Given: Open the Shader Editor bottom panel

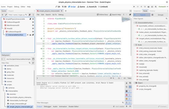Looking at the screenshot, I should pos(74,106).
